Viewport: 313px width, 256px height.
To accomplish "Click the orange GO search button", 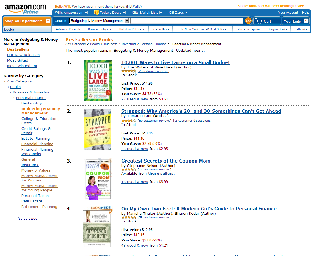I will point(248,21).
